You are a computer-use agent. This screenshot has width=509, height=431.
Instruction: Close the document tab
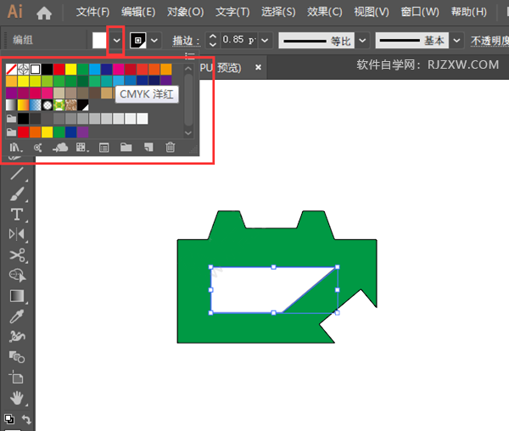point(258,67)
